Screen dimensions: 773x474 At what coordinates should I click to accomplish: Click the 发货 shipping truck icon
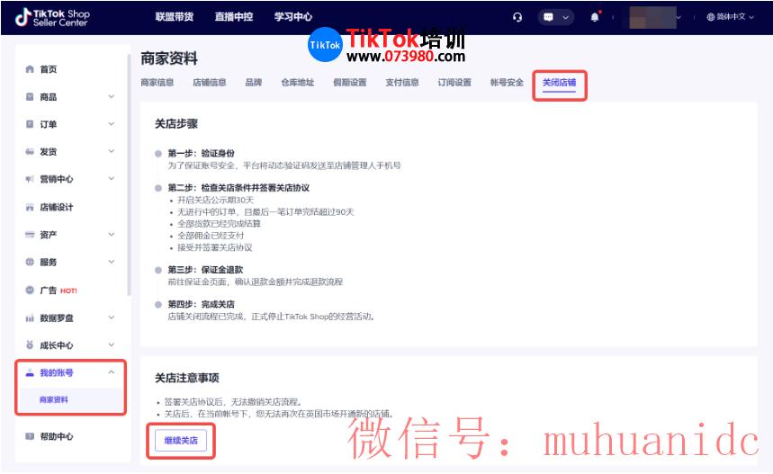click(30, 152)
